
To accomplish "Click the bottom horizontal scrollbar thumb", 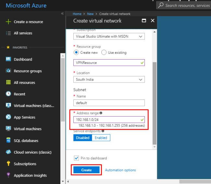I will tap(195, 182).
